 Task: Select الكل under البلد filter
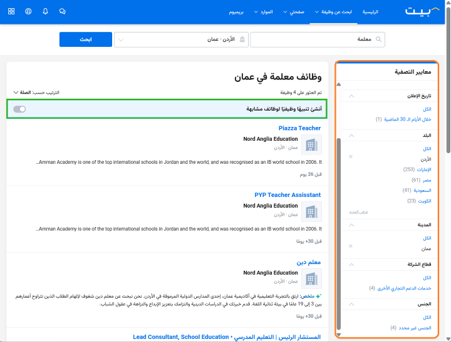[x=427, y=148]
